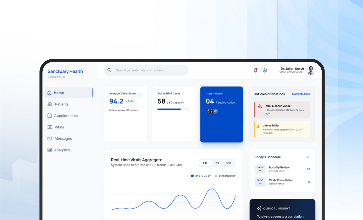Click the bar chart icon on Average Vitals card
The width and height of the screenshot is (363, 220).
(140, 95)
